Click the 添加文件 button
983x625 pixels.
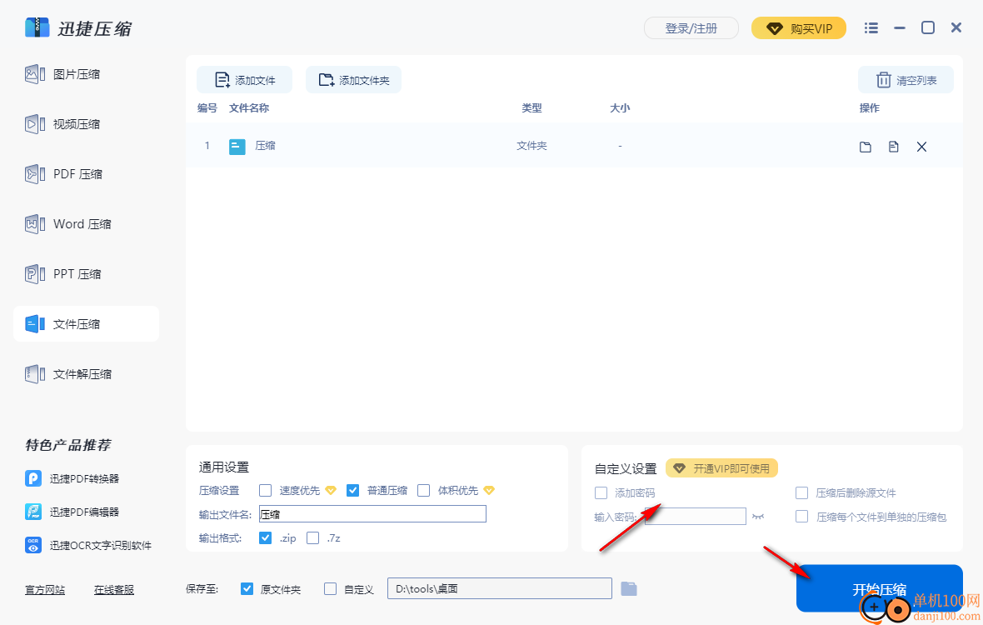[244, 80]
